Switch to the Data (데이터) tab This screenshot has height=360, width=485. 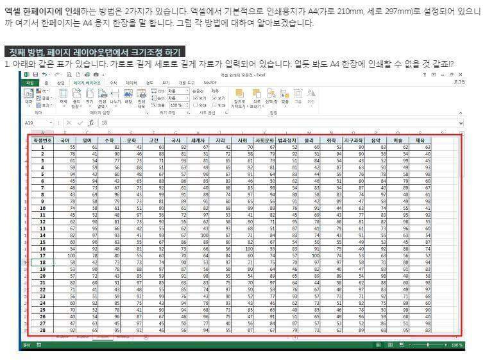pos(131,83)
